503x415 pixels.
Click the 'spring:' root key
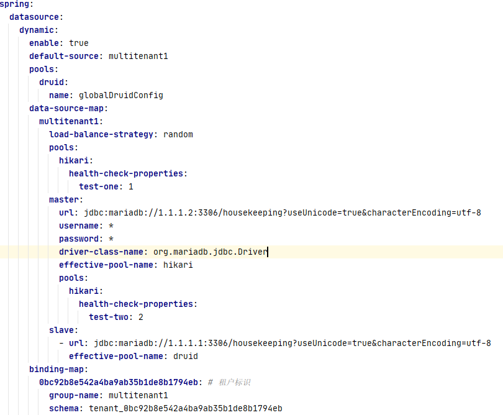(16, 4)
